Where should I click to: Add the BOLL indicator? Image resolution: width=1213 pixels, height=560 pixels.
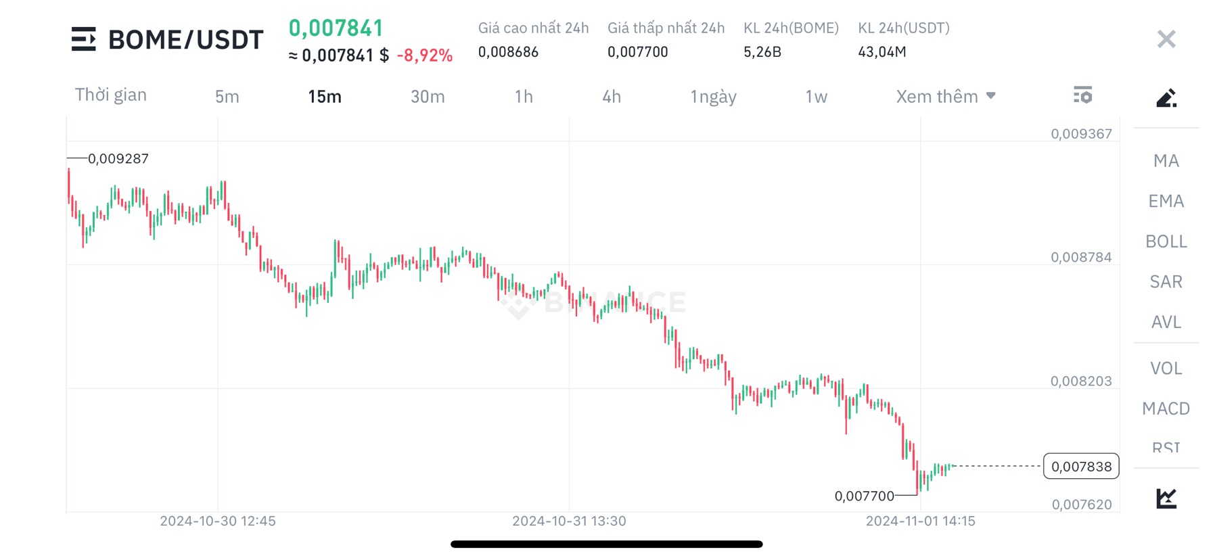tap(1165, 241)
